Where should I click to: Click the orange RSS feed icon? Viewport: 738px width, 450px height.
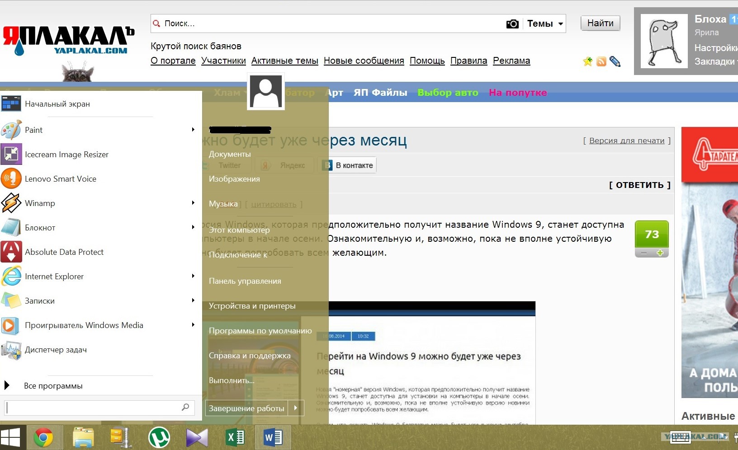pyautogui.click(x=601, y=61)
